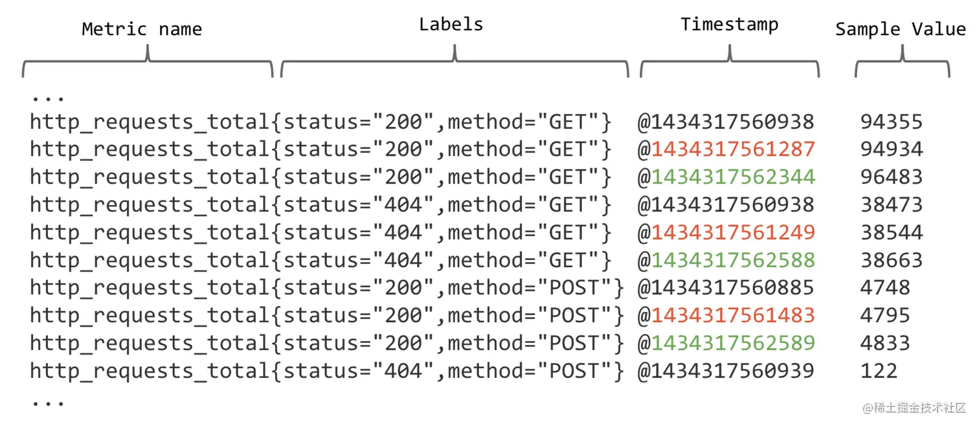Click the green timestamp 1434317562588
The height and width of the screenshot is (427, 979).
[733, 260]
